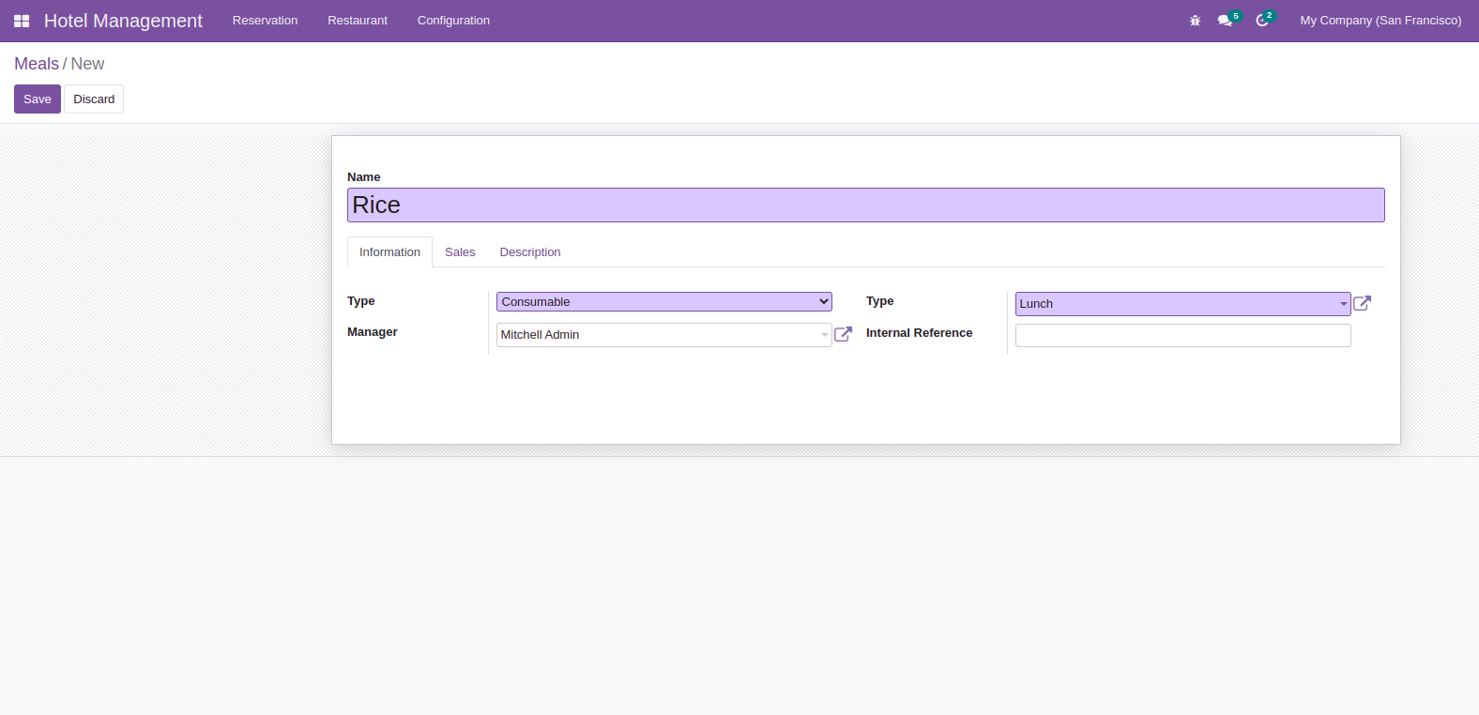Click the Manager field label
This screenshot has height=715, width=1479.
pyautogui.click(x=373, y=332)
